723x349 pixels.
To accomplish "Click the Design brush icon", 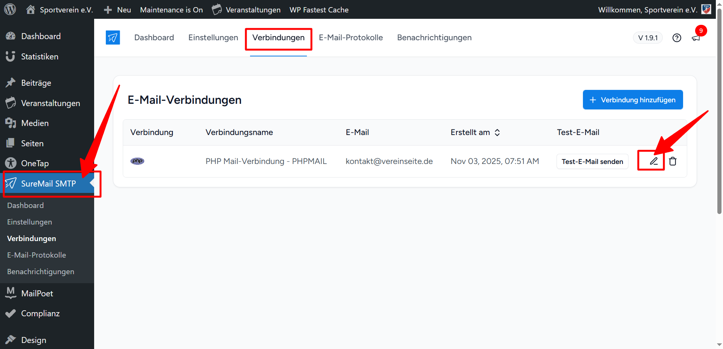I will point(11,340).
